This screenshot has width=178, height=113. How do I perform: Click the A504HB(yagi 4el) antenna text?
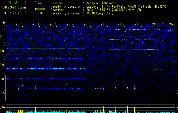(x=100, y=13)
